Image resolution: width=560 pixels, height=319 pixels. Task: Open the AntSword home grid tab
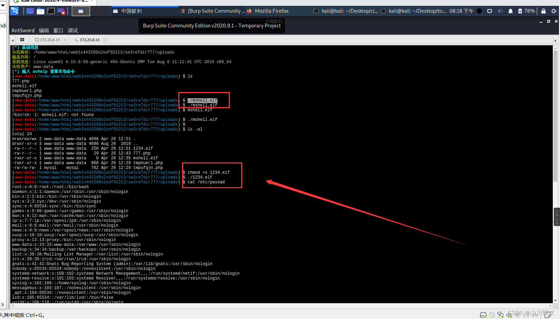point(22,40)
